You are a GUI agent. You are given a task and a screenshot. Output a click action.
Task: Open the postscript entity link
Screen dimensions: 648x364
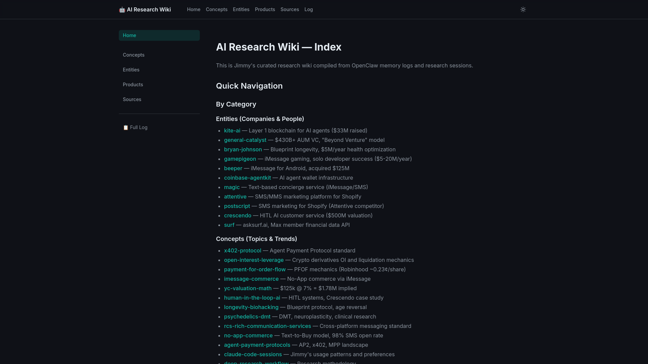(x=237, y=206)
